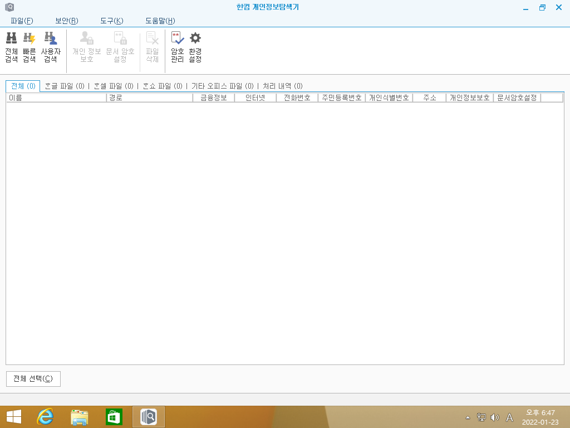Click the 전체 선택(C) button
Screen dimensions: 570x428
(33, 379)
